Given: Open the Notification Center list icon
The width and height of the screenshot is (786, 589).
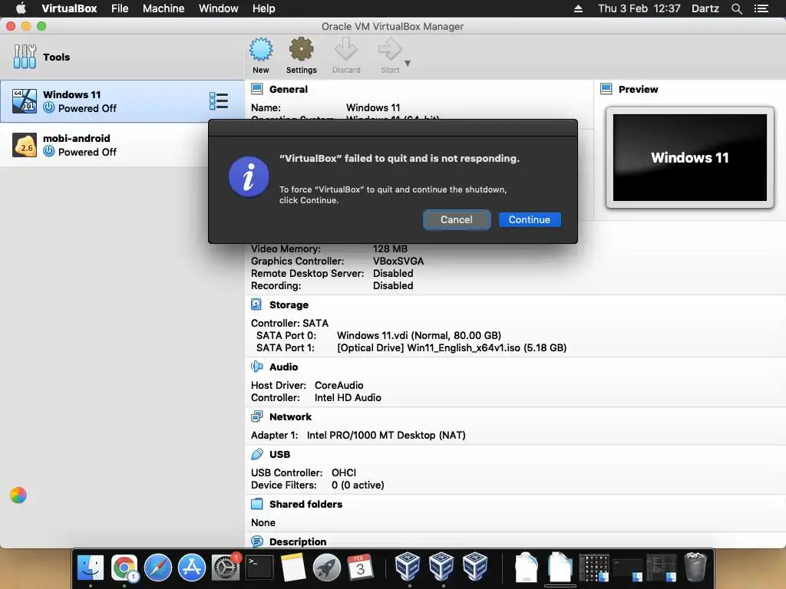Looking at the screenshot, I should [761, 8].
